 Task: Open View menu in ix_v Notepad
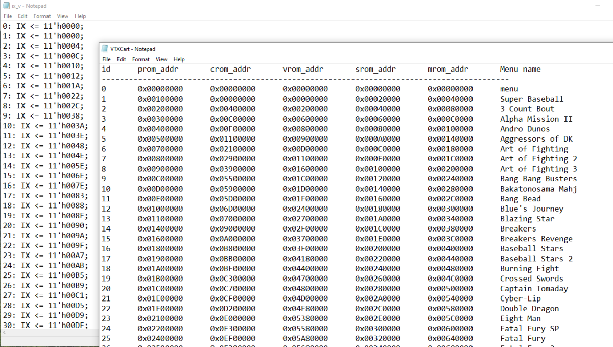[x=63, y=16]
